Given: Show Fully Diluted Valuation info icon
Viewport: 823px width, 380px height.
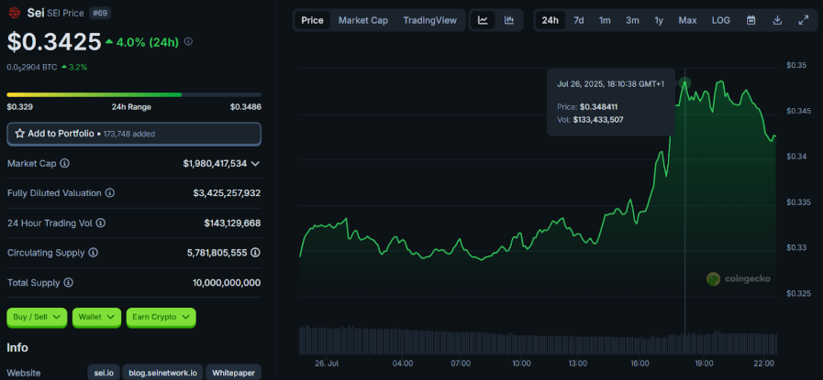Looking at the screenshot, I should tap(110, 193).
